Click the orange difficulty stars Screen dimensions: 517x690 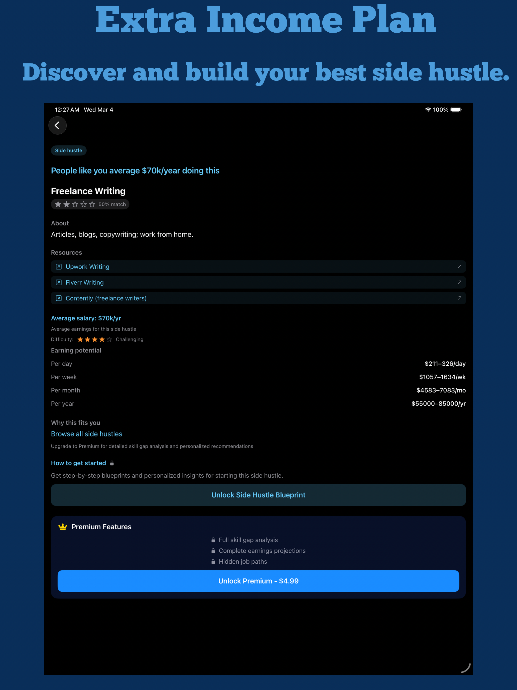coord(94,339)
